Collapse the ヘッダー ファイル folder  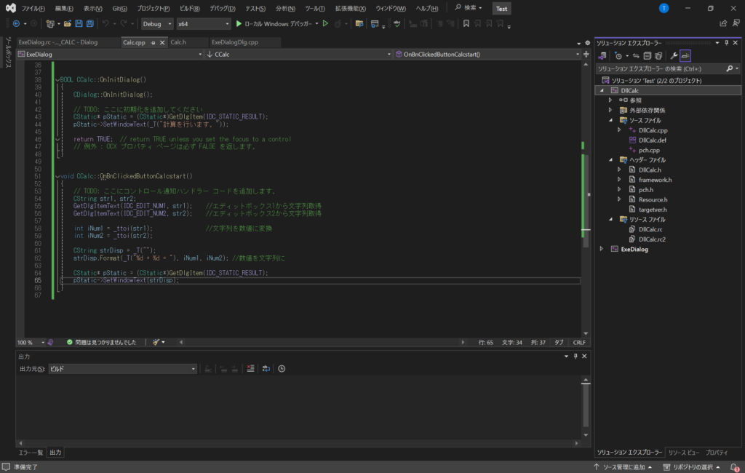pos(611,159)
